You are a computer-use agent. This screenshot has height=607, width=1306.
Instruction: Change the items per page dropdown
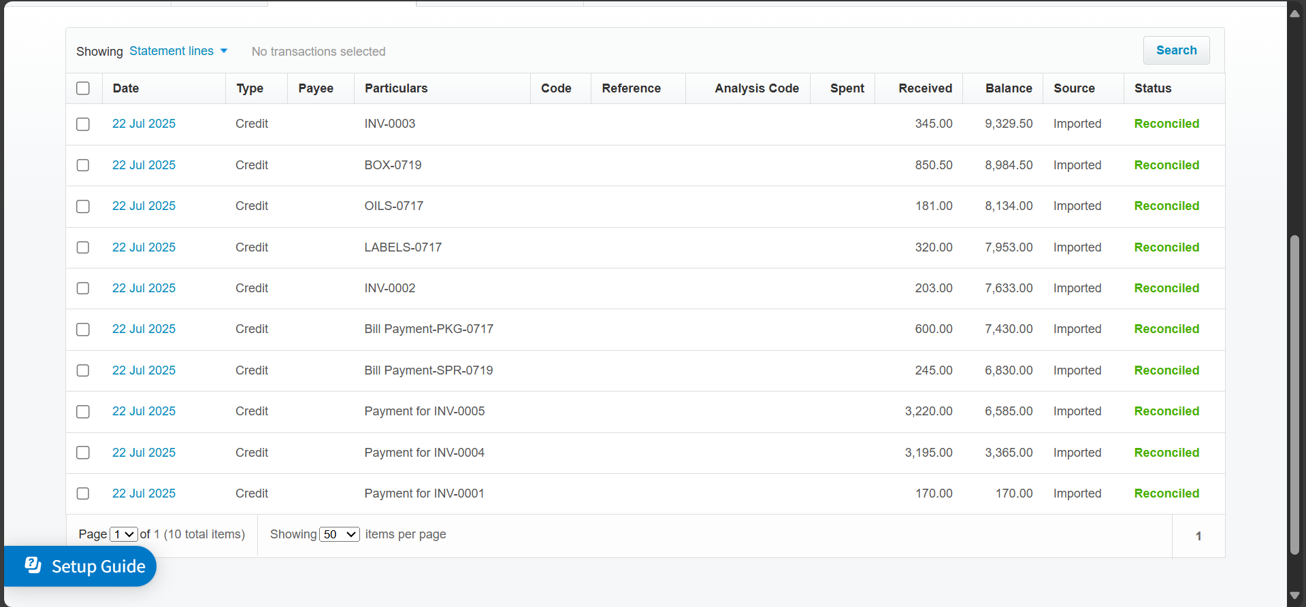click(x=340, y=534)
